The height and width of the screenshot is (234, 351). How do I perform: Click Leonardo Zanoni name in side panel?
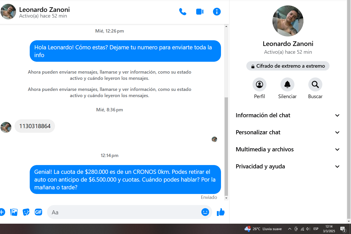coord(288,44)
